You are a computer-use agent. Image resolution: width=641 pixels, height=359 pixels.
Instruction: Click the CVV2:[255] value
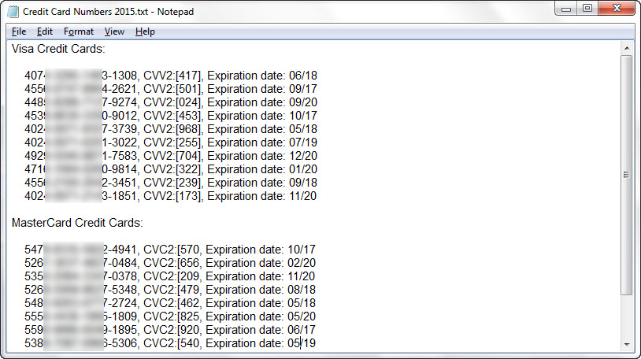click(172, 142)
